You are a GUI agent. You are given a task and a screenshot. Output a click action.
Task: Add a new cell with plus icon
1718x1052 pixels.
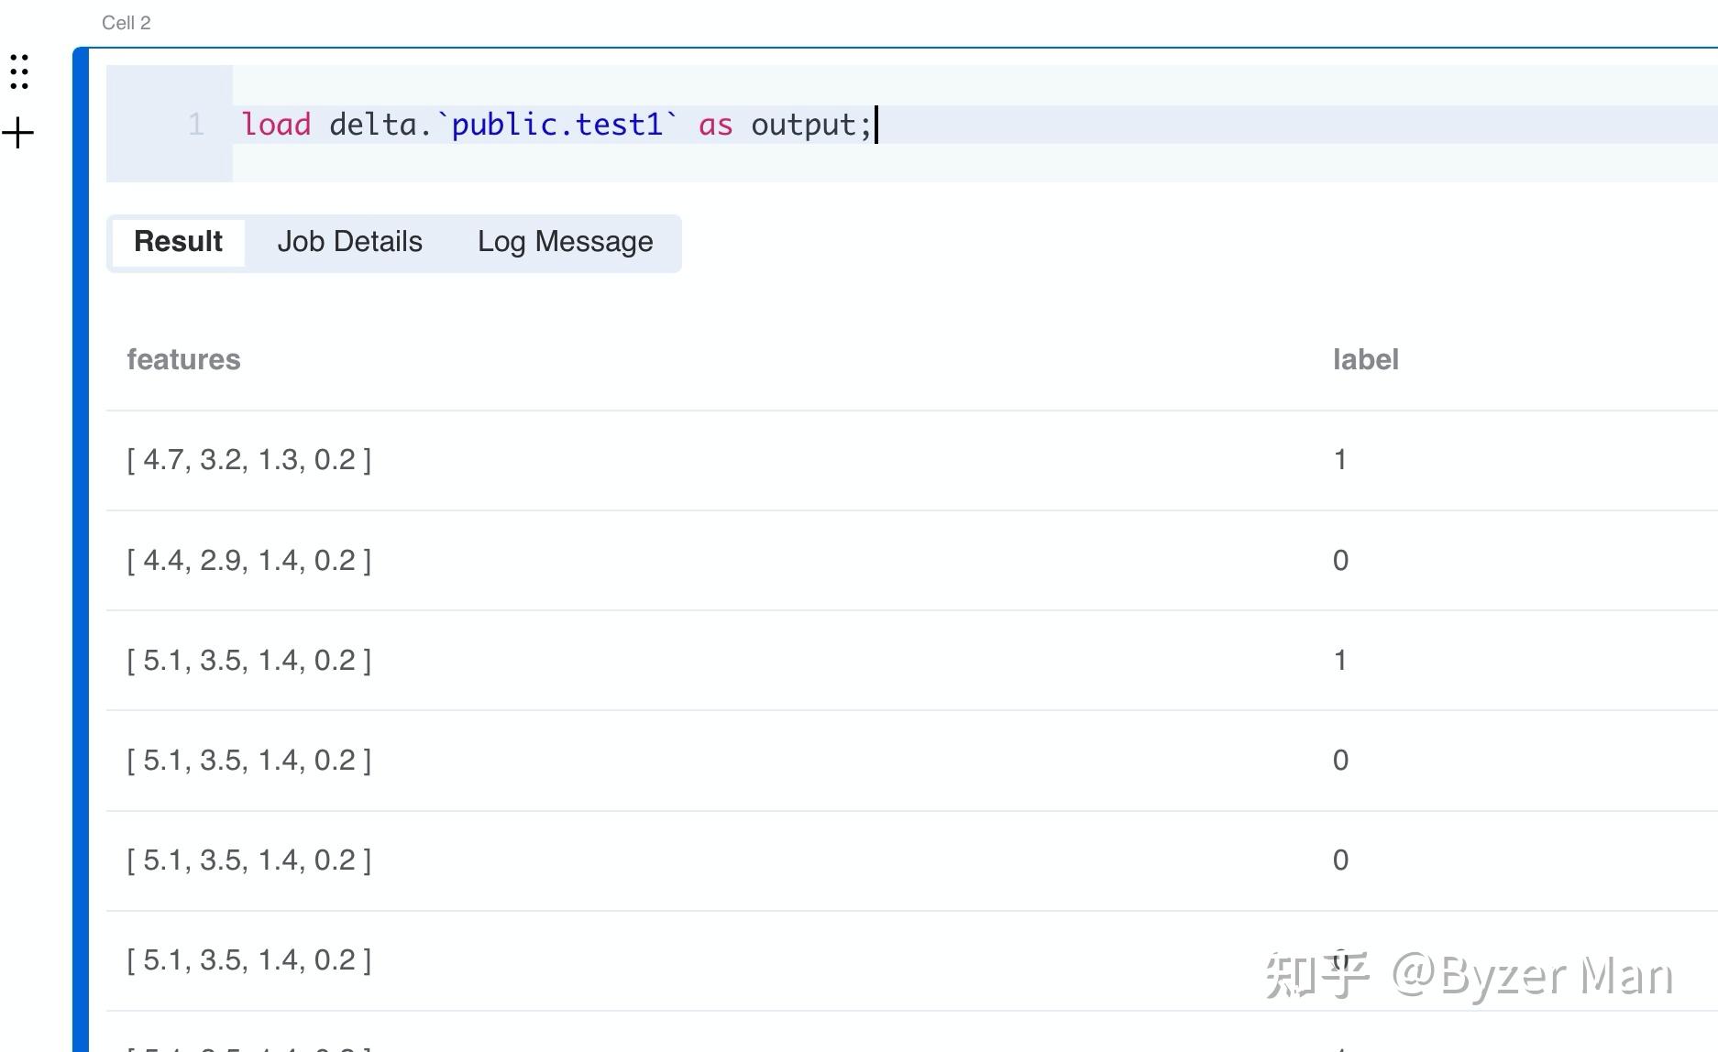click(x=18, y=134)
